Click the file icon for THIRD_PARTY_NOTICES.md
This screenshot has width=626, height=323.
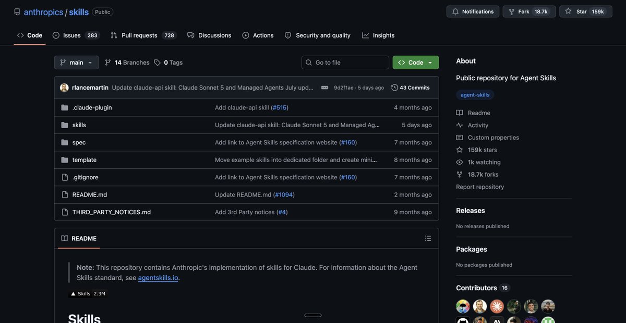point(65,212)
